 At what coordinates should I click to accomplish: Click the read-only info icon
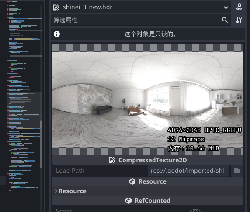[57, 34]
